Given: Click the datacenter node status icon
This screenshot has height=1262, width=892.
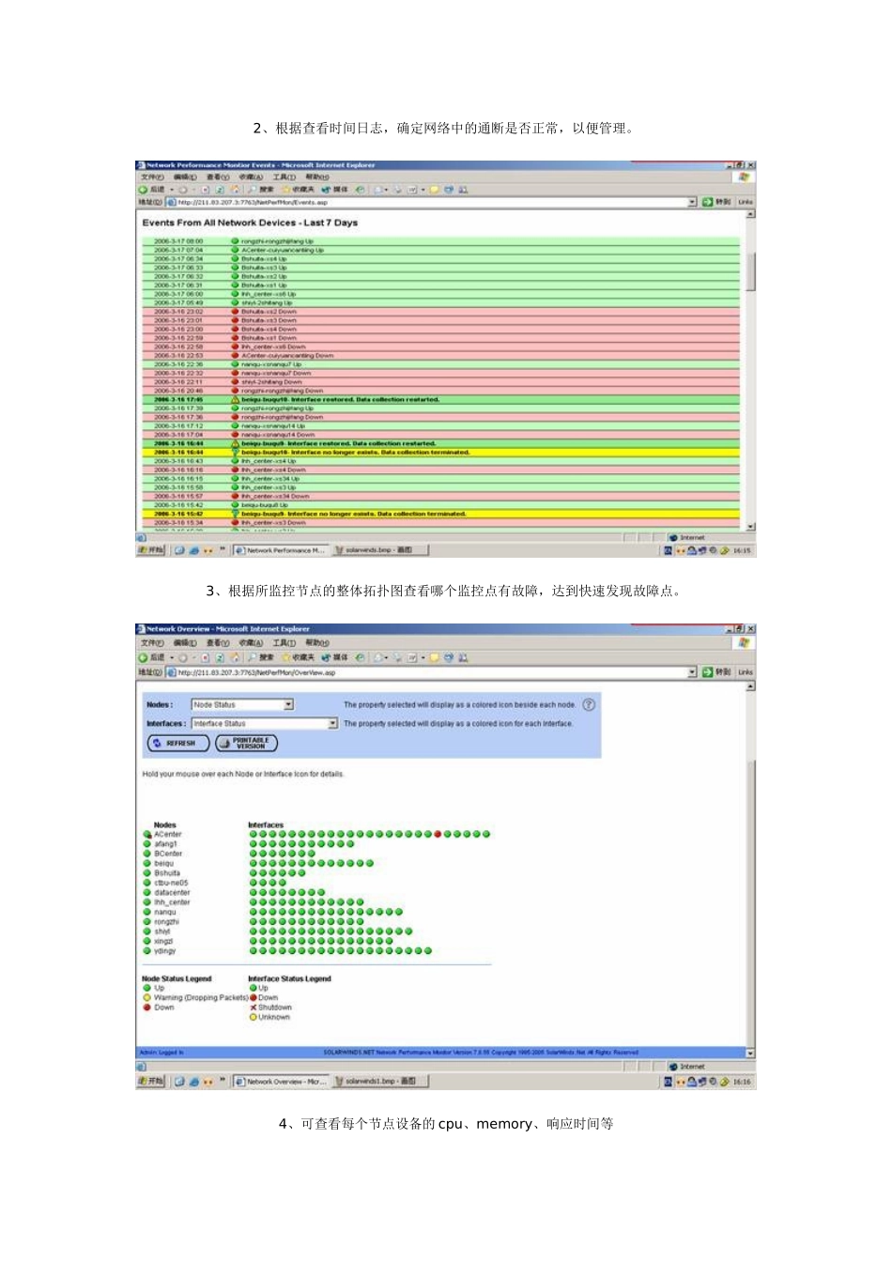Looking at the screenshot, I should pos(147,893).
